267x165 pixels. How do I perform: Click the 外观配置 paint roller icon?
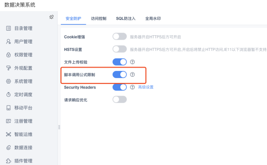point(8,68)
